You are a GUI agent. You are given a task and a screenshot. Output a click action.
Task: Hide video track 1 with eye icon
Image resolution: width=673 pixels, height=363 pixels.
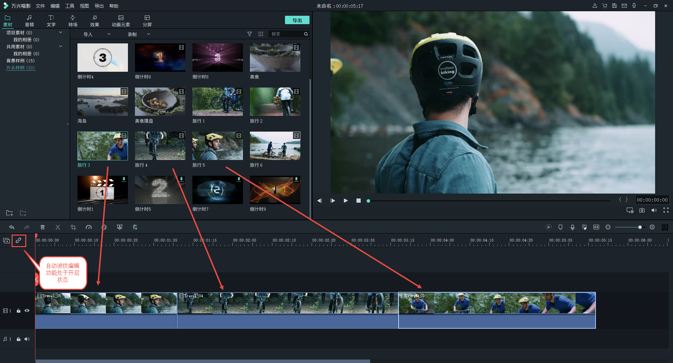click(27, 310)
